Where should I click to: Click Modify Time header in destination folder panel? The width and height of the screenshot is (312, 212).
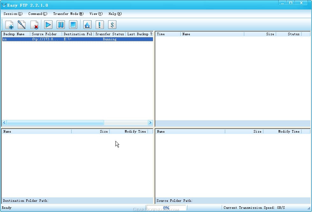129,131
